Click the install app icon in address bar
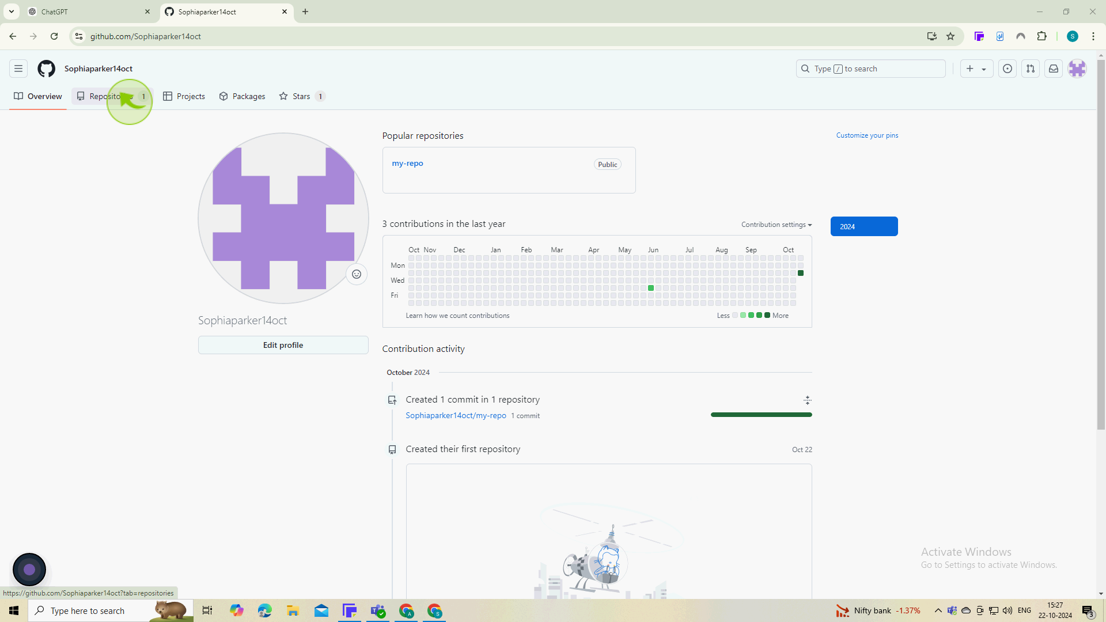The width and height of the screenshot is (1106, 622). (931, 36)
